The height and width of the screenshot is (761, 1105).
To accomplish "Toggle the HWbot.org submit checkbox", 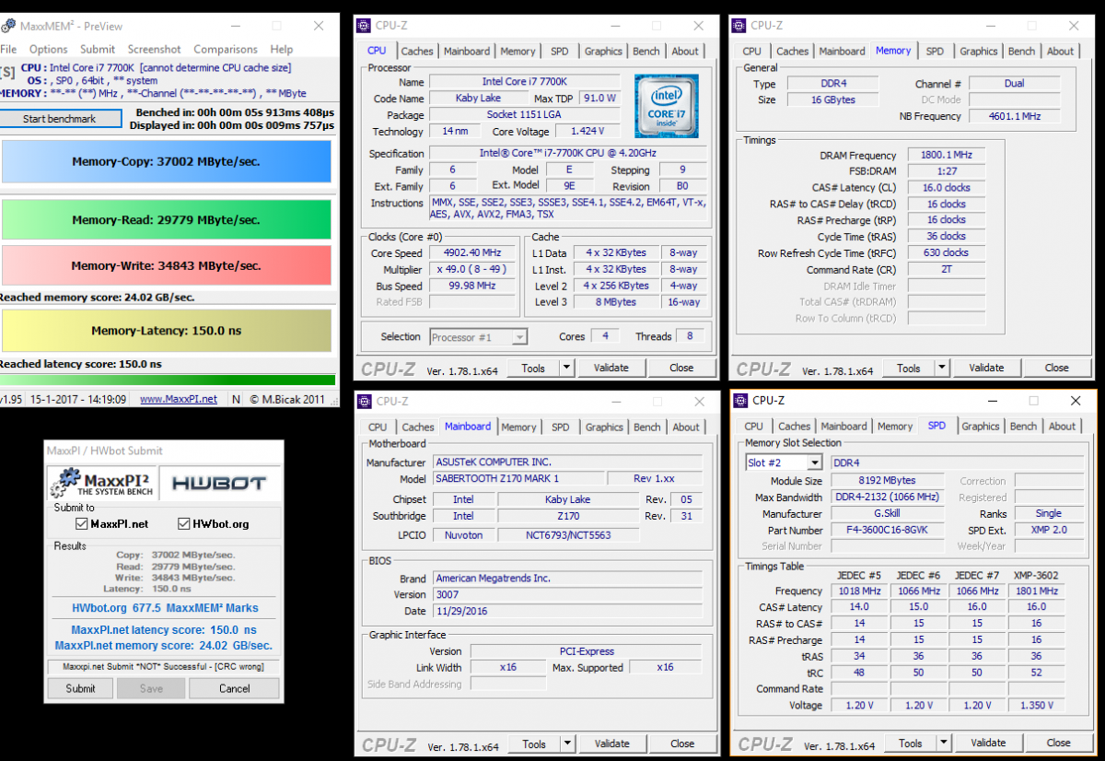I will pos(183,524).
